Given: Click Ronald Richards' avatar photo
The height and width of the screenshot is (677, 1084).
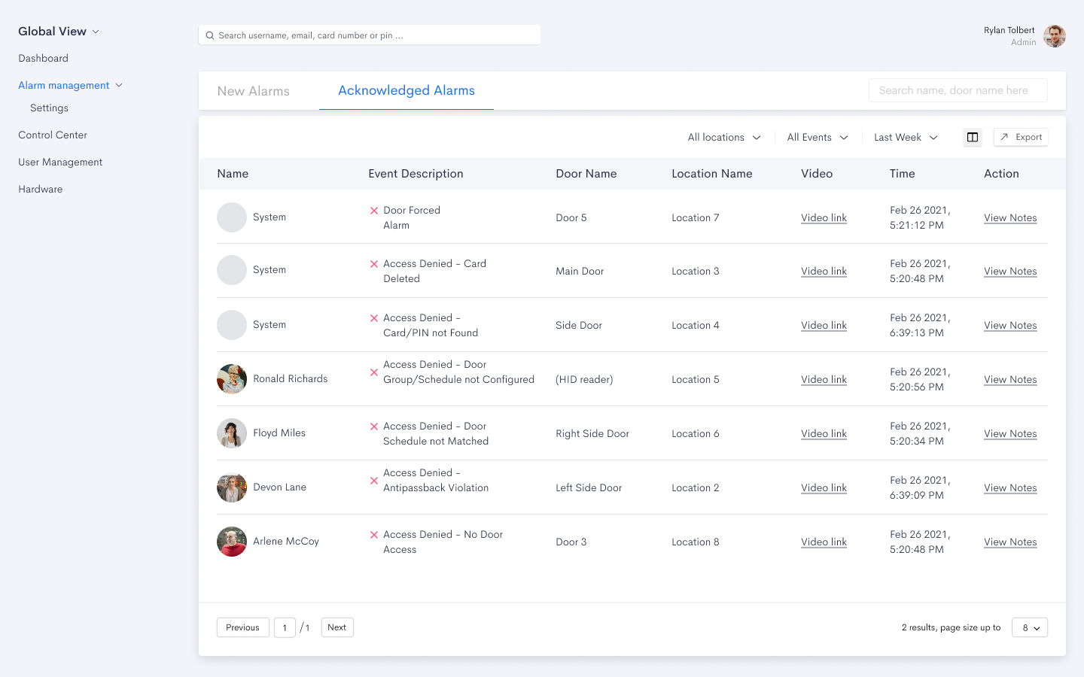Looking at the screenshot, I should pyautogui.click(x=232, y=379).
